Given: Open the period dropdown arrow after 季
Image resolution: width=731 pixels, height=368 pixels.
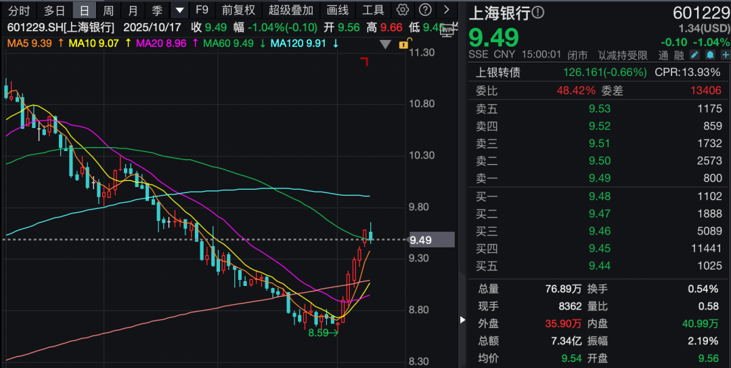Looking at the screenshot, I should click(x=179, y=10).
